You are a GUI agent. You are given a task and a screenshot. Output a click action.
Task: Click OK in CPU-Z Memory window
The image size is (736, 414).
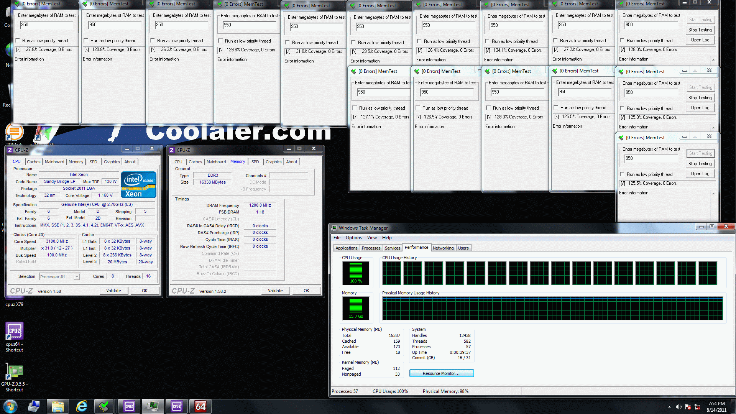point(306,291)
